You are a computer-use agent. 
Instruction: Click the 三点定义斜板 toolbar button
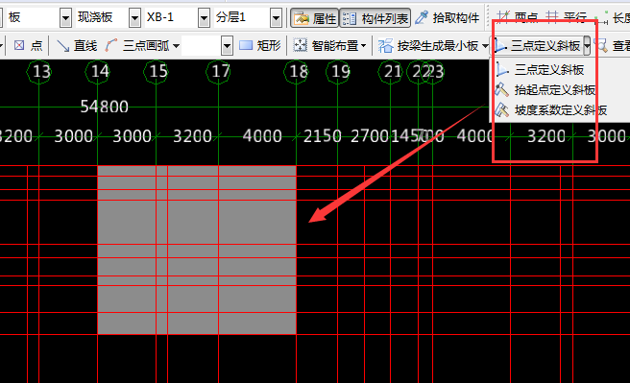pos(537,46)
